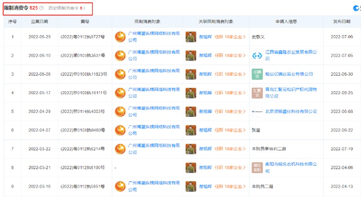Open 谢旭辉's photo in row 6
The image size is (361, 197).
[191, 130]
